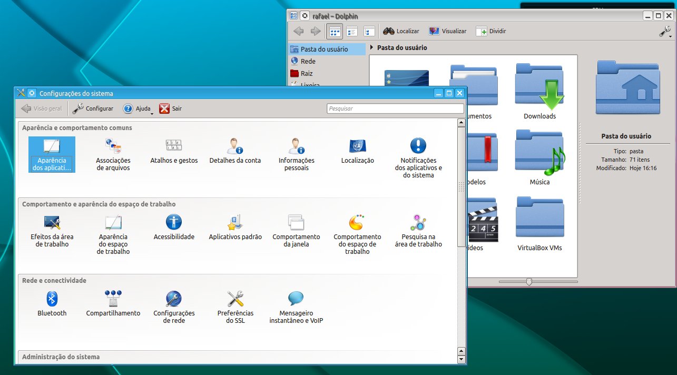
Task: Click the Visão geral back button
Action: tap(42, 108)
